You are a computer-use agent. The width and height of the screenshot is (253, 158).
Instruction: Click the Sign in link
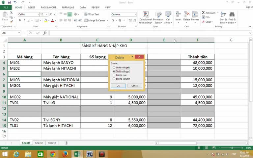249,7
